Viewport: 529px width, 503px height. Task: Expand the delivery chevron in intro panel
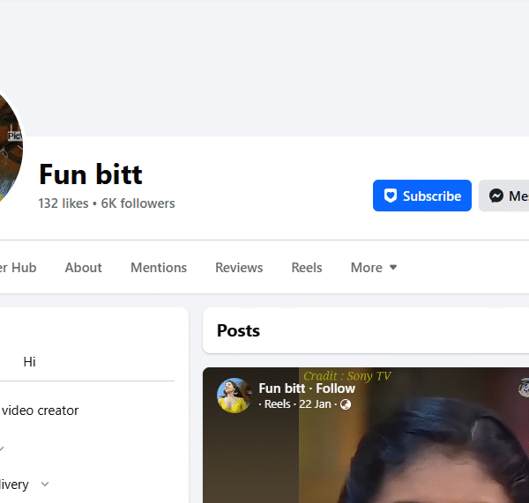point(45,485)
